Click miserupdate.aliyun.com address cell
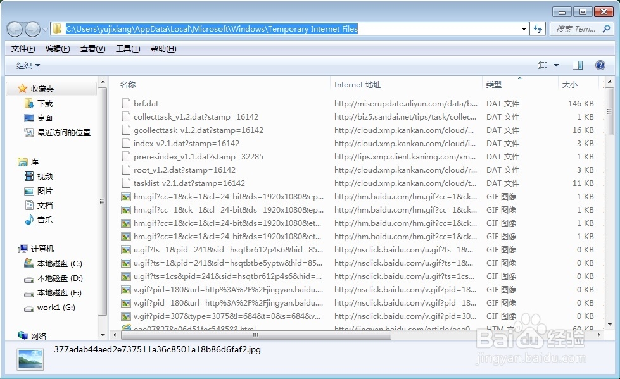 (x=406, y=104)
